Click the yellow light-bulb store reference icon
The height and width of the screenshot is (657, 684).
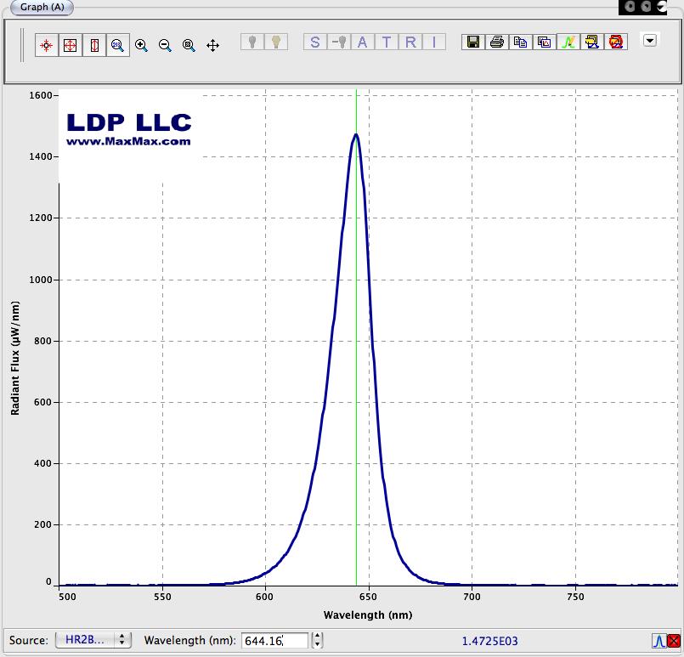[276, 42]
